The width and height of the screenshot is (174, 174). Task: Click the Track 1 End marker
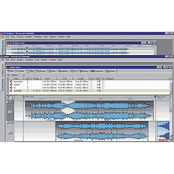click(155, 97)
